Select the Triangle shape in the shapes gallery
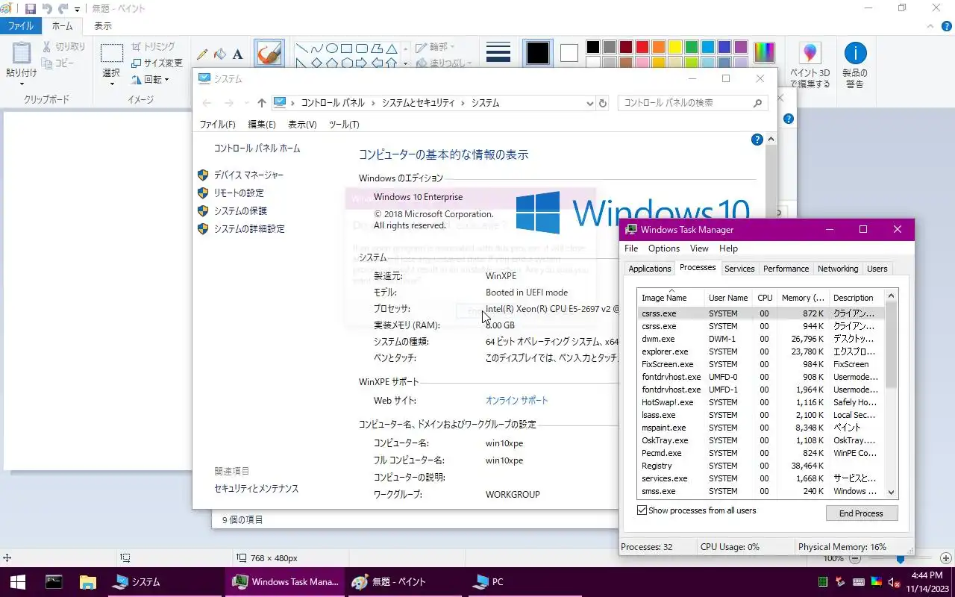This screenshot has width=955, height=597. [392, 49]
